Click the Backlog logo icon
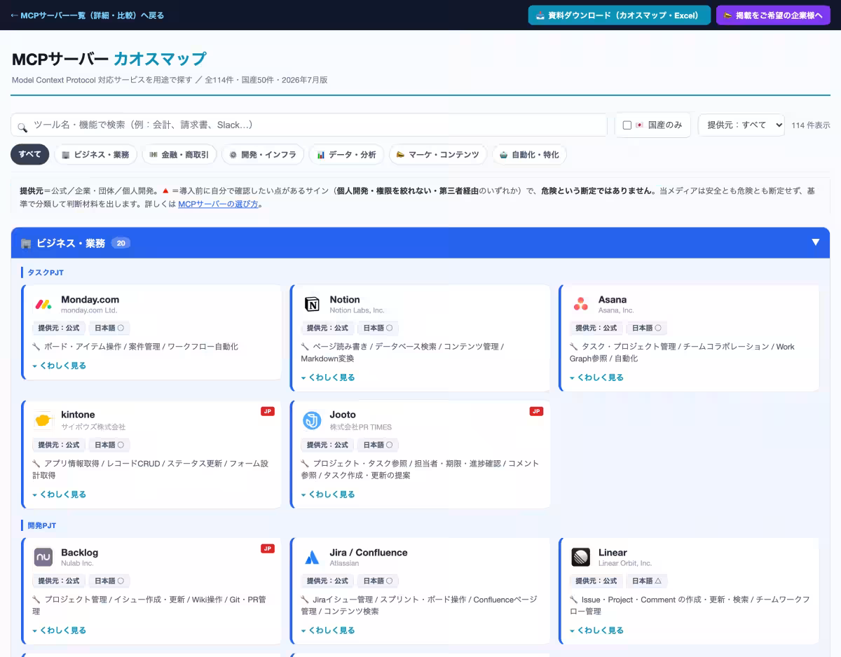This screenshot has height=657, width=841. coord(43,557)
